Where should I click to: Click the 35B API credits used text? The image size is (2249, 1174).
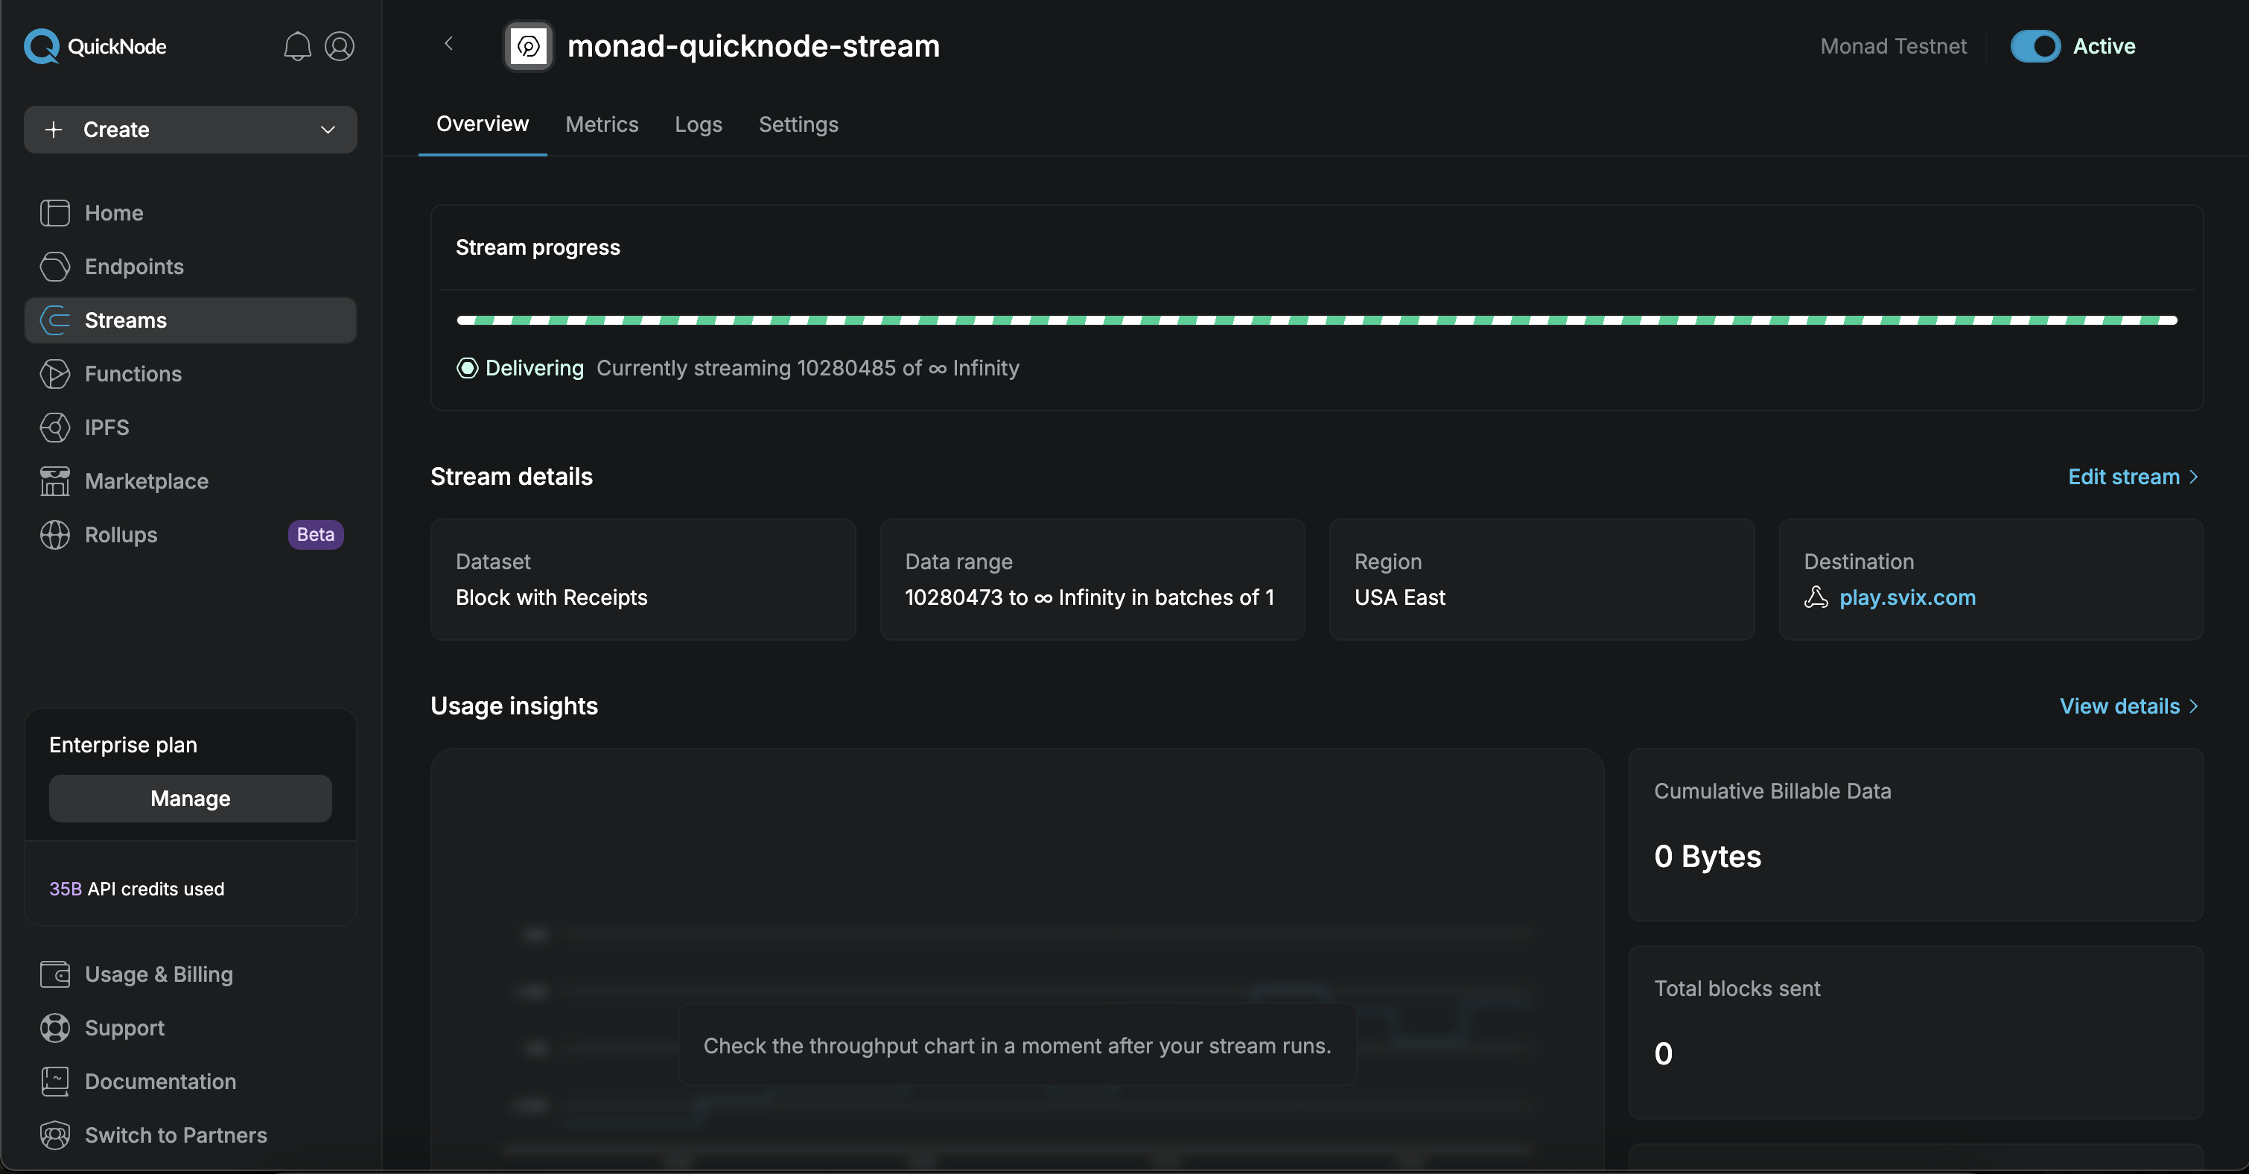(x=136, y=889)
